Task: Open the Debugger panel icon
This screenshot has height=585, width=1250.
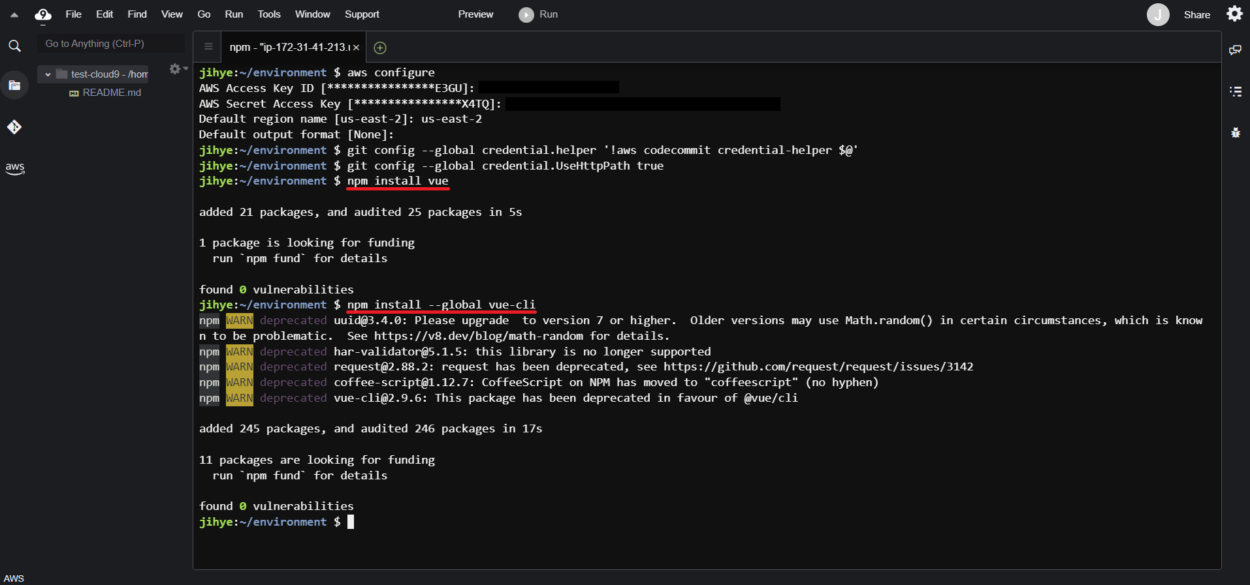Action: pos(1235,132)
